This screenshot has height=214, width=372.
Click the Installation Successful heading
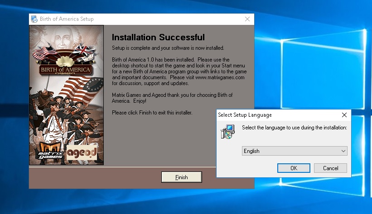click(158, 37)
